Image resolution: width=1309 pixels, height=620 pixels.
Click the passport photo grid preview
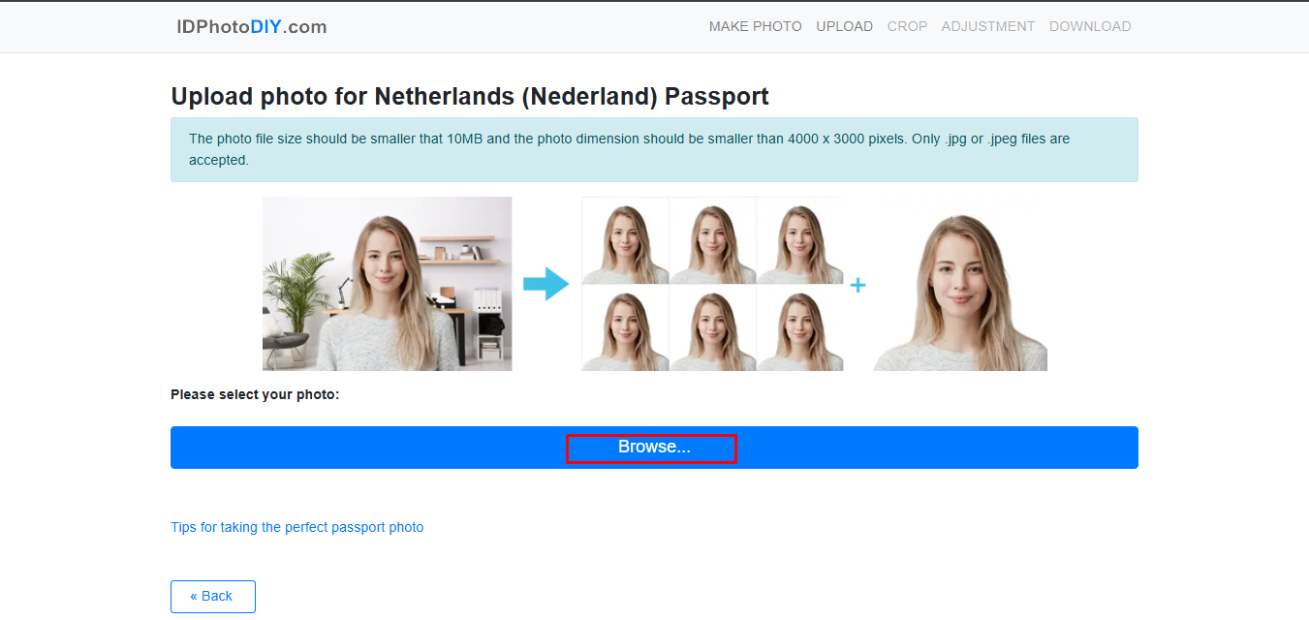[712, 283]
